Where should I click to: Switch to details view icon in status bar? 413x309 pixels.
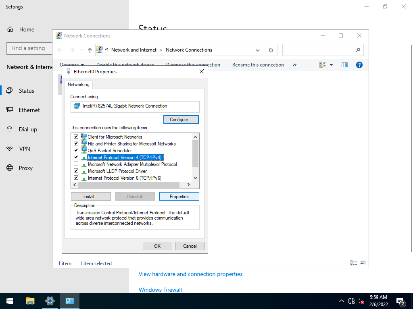pos(354,263)
